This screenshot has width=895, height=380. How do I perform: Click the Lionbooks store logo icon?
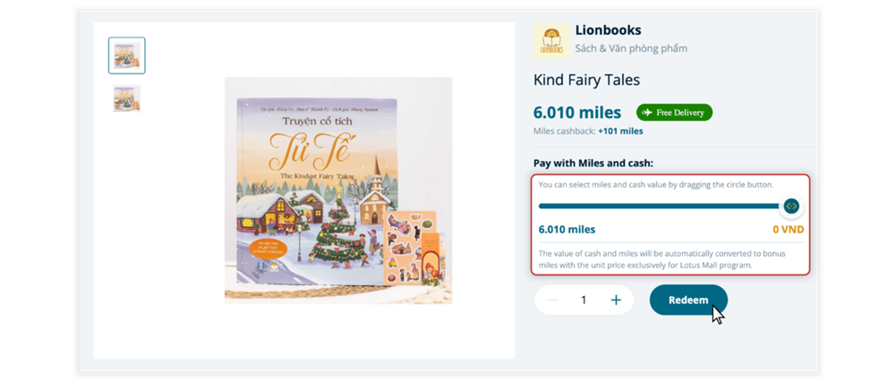coord(551,41)
